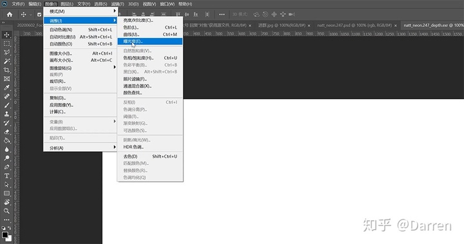The height and width of the screenshot is (244, 464).
Task: Close the 进群.jpg document tab
Action: tap(309, 26)
